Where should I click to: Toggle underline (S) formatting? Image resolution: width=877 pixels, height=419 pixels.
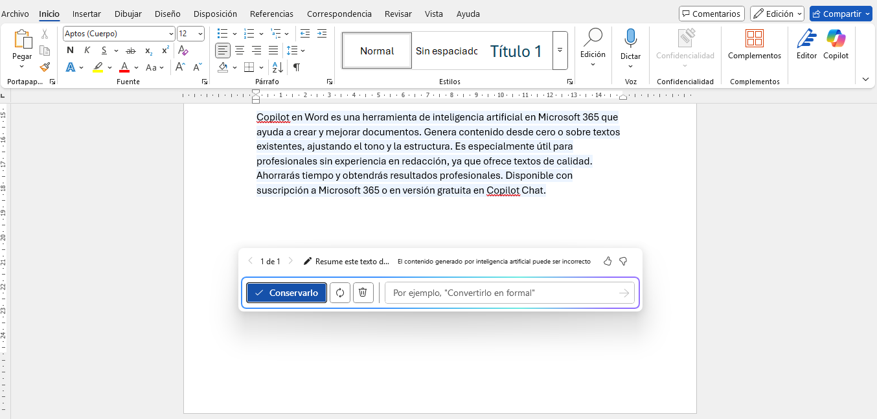click(104, 51)
